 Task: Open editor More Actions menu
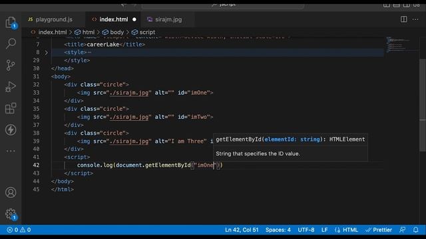[415, 19]
